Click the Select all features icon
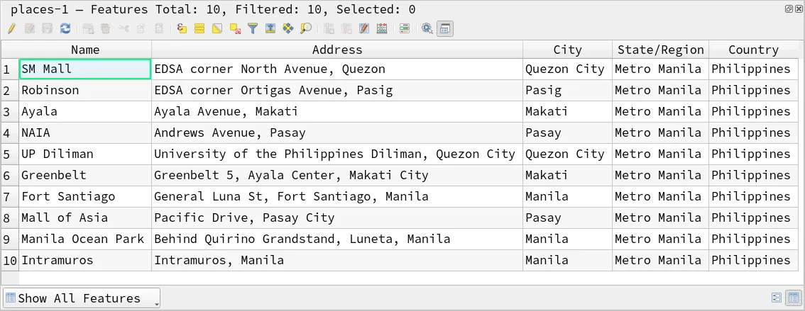The height and width of the screenshot is (311, 805). [x=199, y=29]
